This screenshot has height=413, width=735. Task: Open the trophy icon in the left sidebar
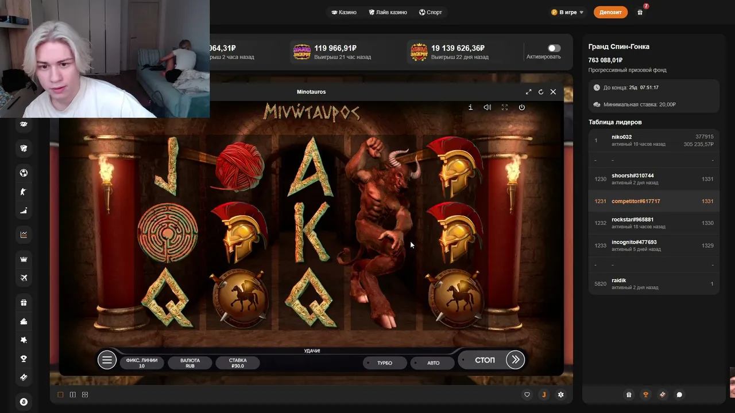[24, 359]
